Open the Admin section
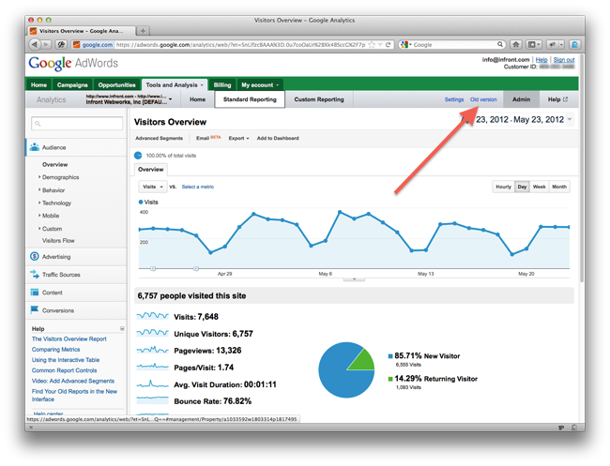The width and height of the screenshot is (610, 466). (x=521, y=99)
